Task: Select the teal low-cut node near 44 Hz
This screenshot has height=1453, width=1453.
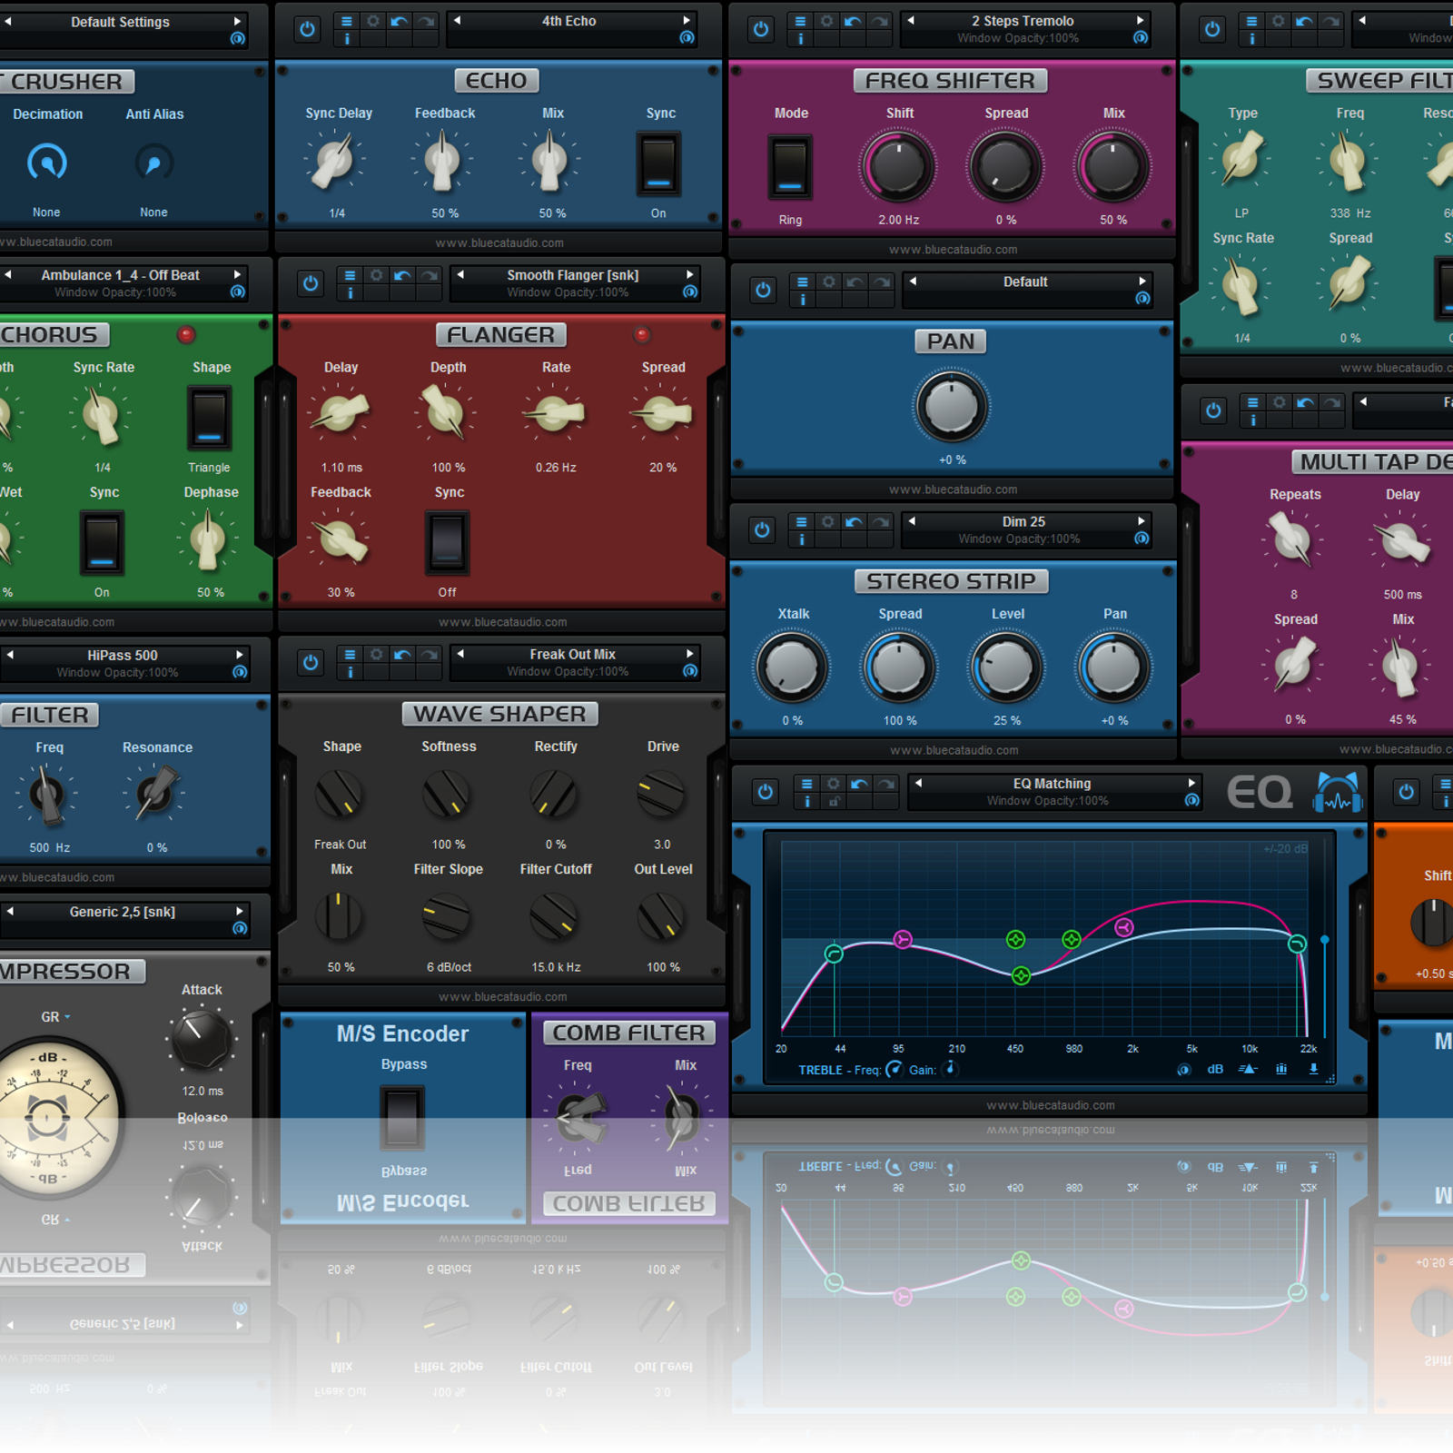Action: 834,954
